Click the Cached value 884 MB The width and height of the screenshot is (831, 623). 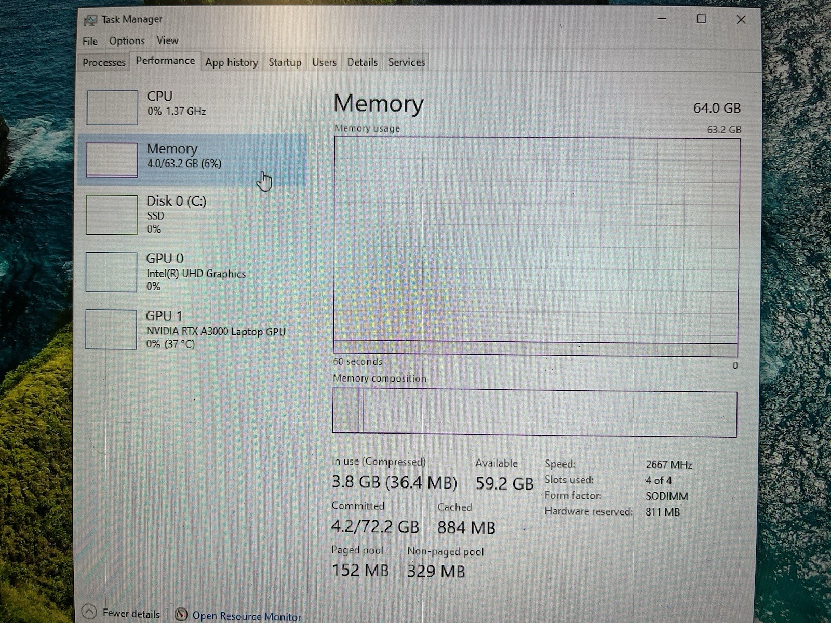pyautogui.click(x=466, y=528)
